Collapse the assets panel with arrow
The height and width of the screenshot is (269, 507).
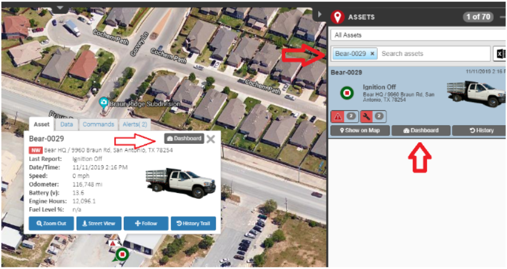(x=319, y=14)
